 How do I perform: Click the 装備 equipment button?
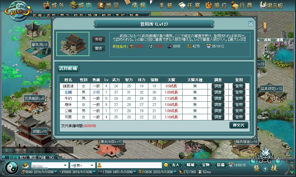[x=221, y=165]
